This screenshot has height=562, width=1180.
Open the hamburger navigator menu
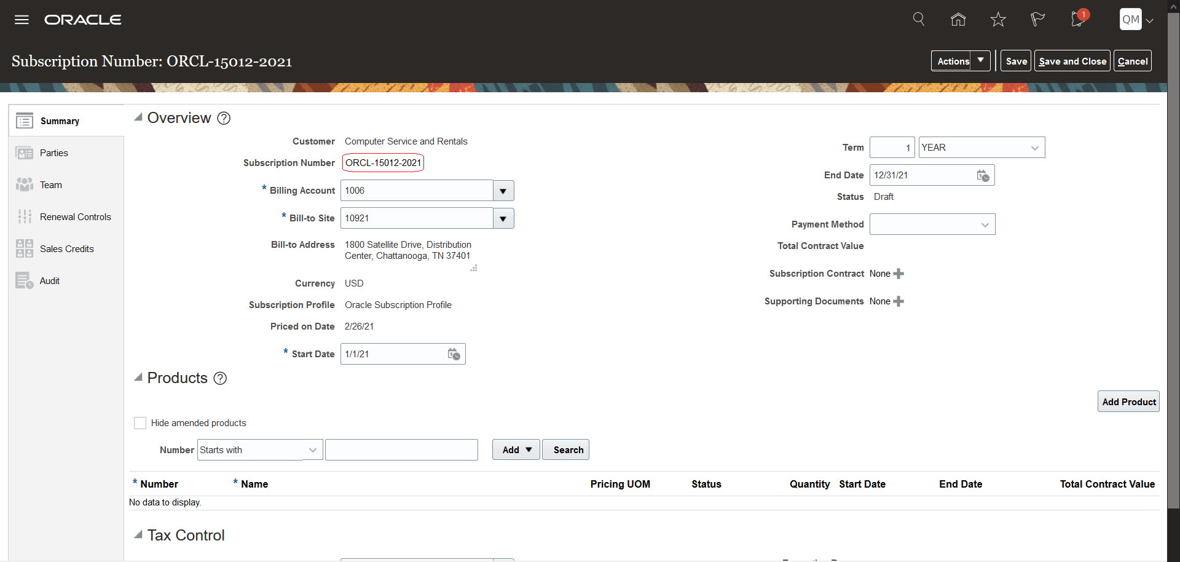tap(22, 20)
